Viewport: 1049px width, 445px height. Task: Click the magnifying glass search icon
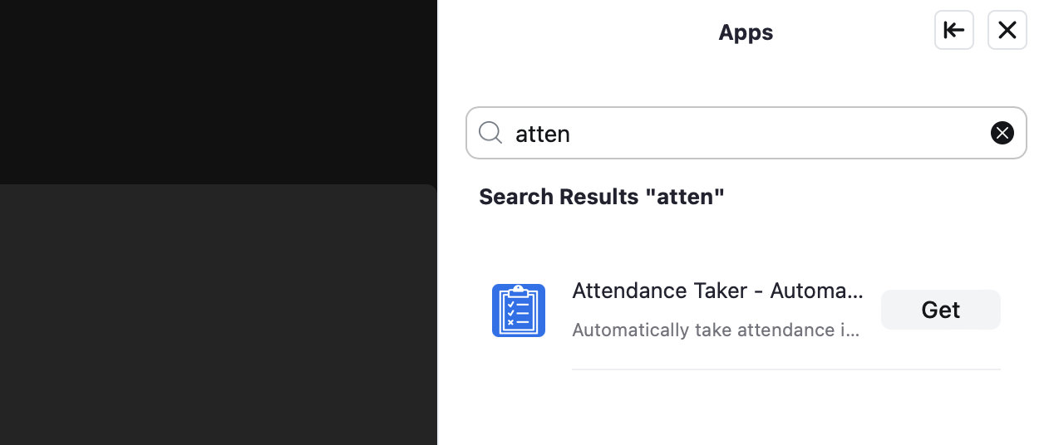click(x=490, y=133)
